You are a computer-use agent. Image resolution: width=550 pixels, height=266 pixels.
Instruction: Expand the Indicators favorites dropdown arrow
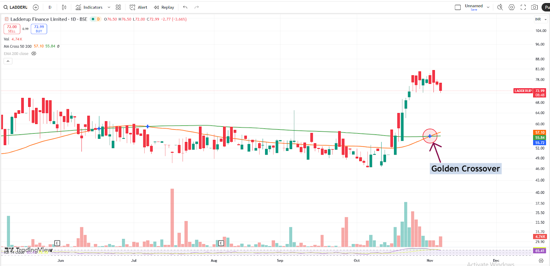coord(109,7)
